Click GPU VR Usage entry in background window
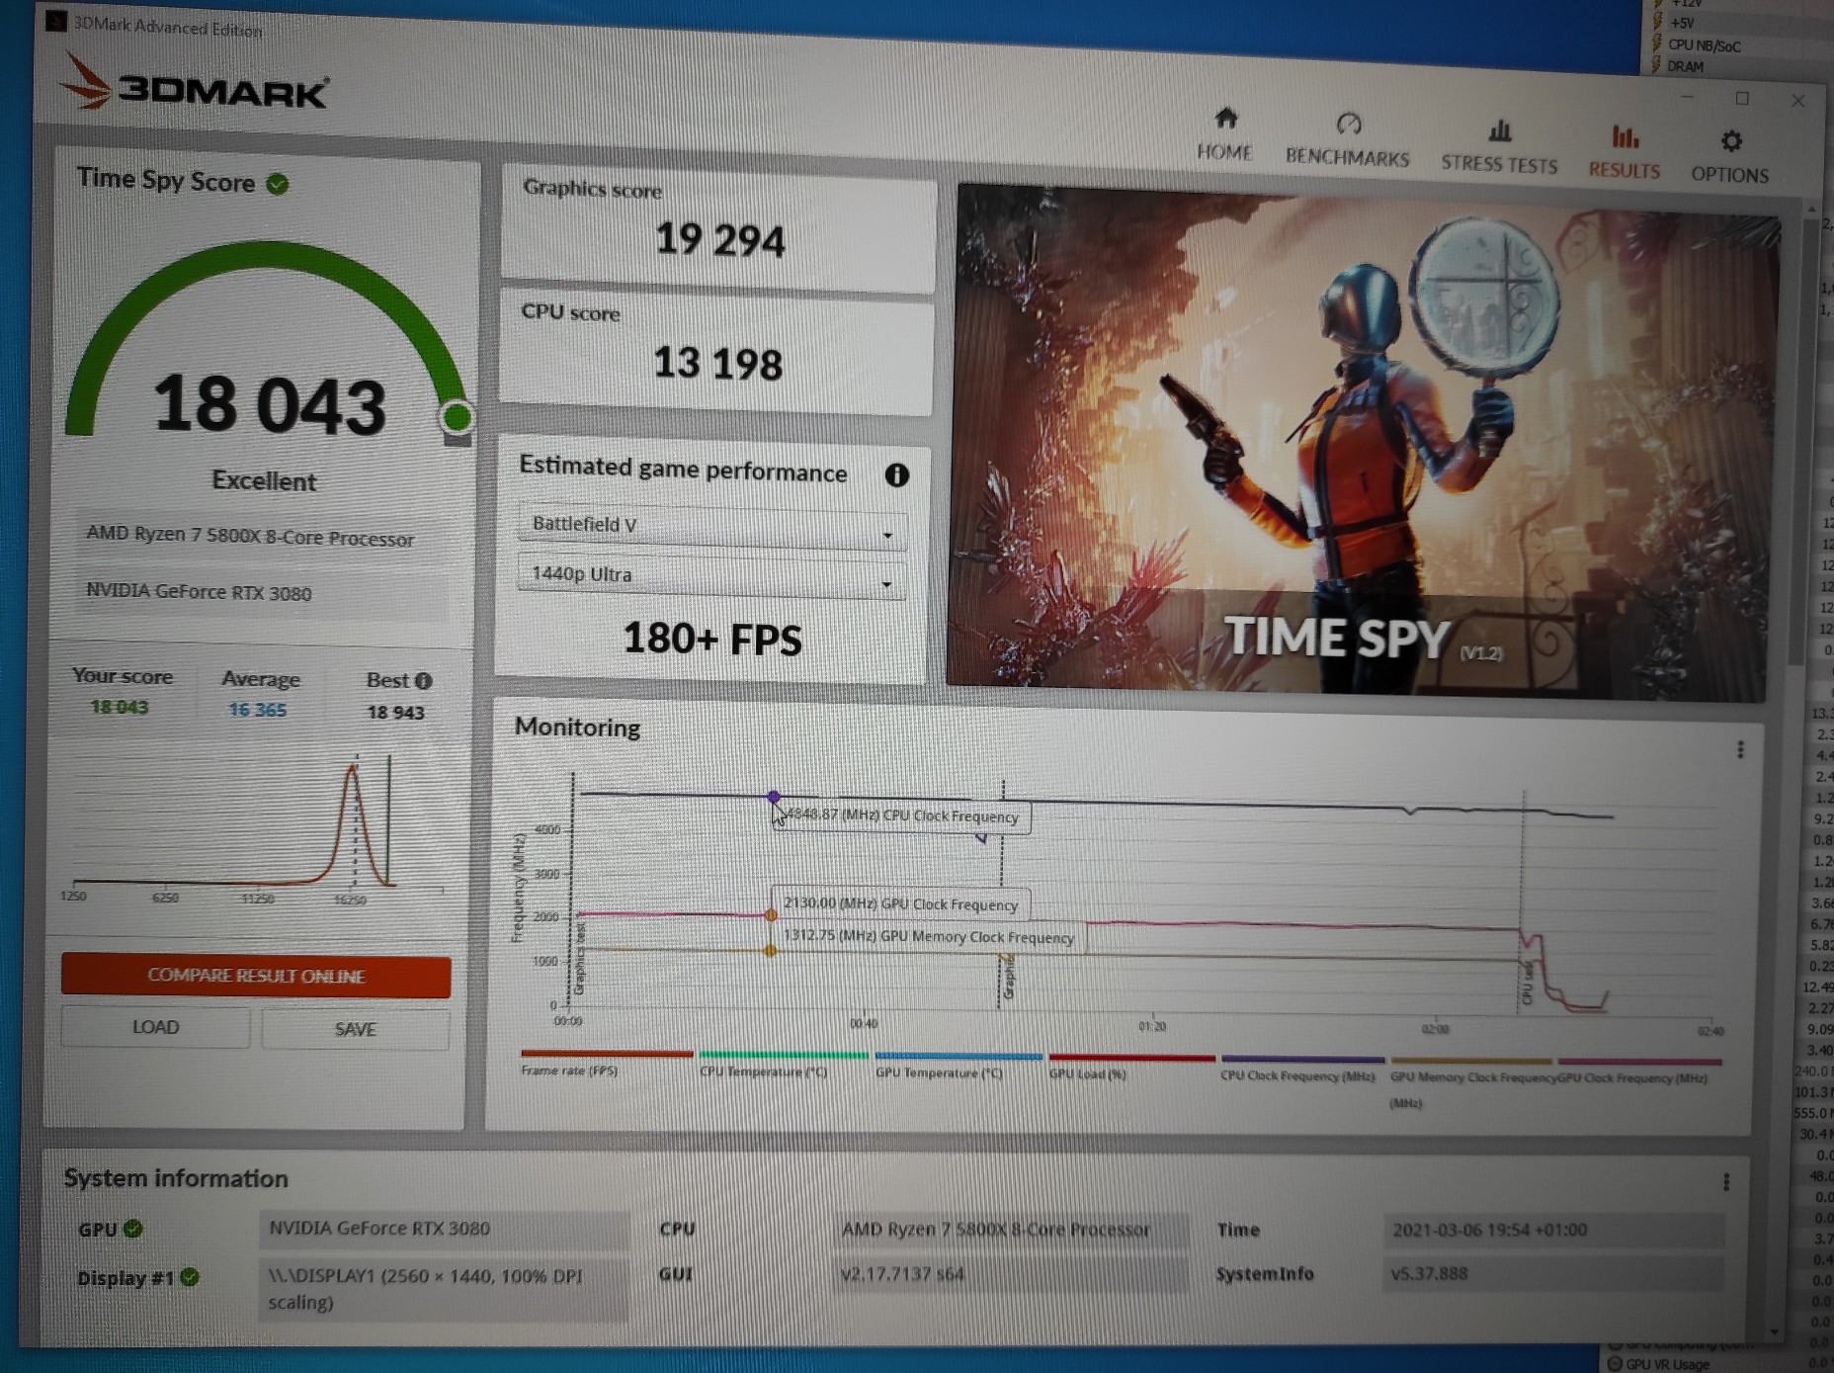The height and width of the screenshot is (1373, 1834). click(1668, 1364)
